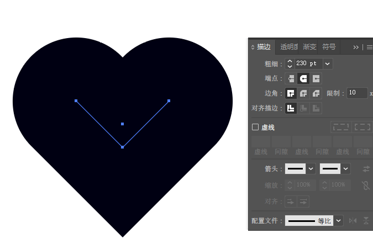The image size is (373, 249).
Task: Choose the miter join corner icon
Action: (x=291, y=93)
